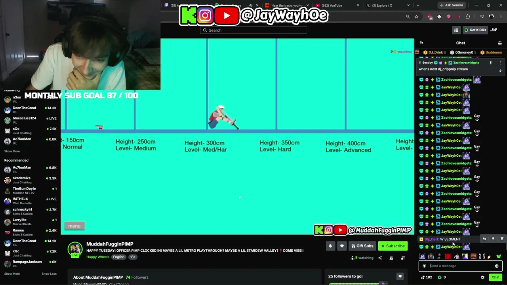Open RampageJackson IRL channel
The image size is (507, 285).
point(30,264)
